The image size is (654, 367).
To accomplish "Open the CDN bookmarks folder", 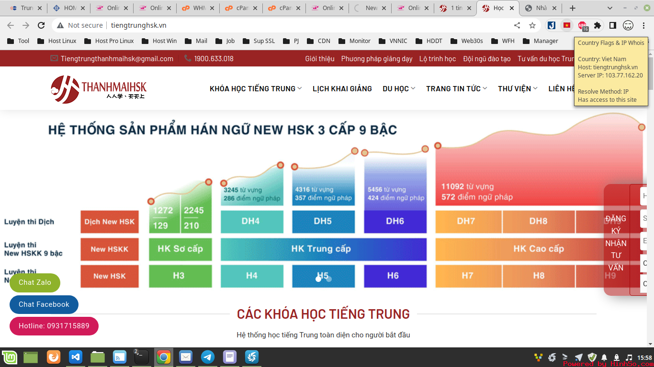I will [318, 41].
